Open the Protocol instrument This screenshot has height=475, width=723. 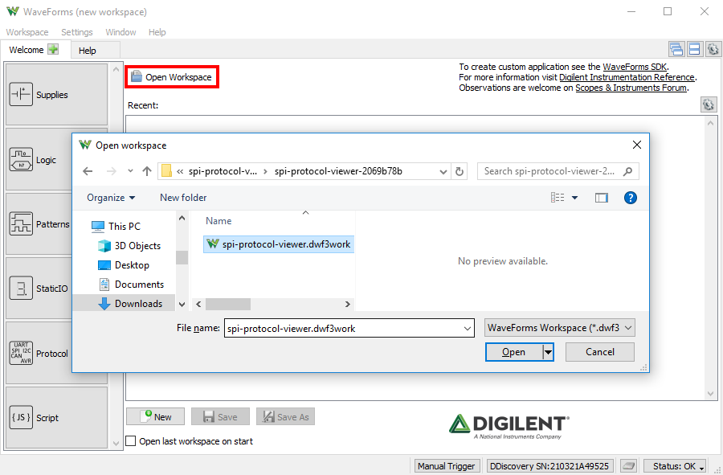pyautogui.click(x=56, y=354)
